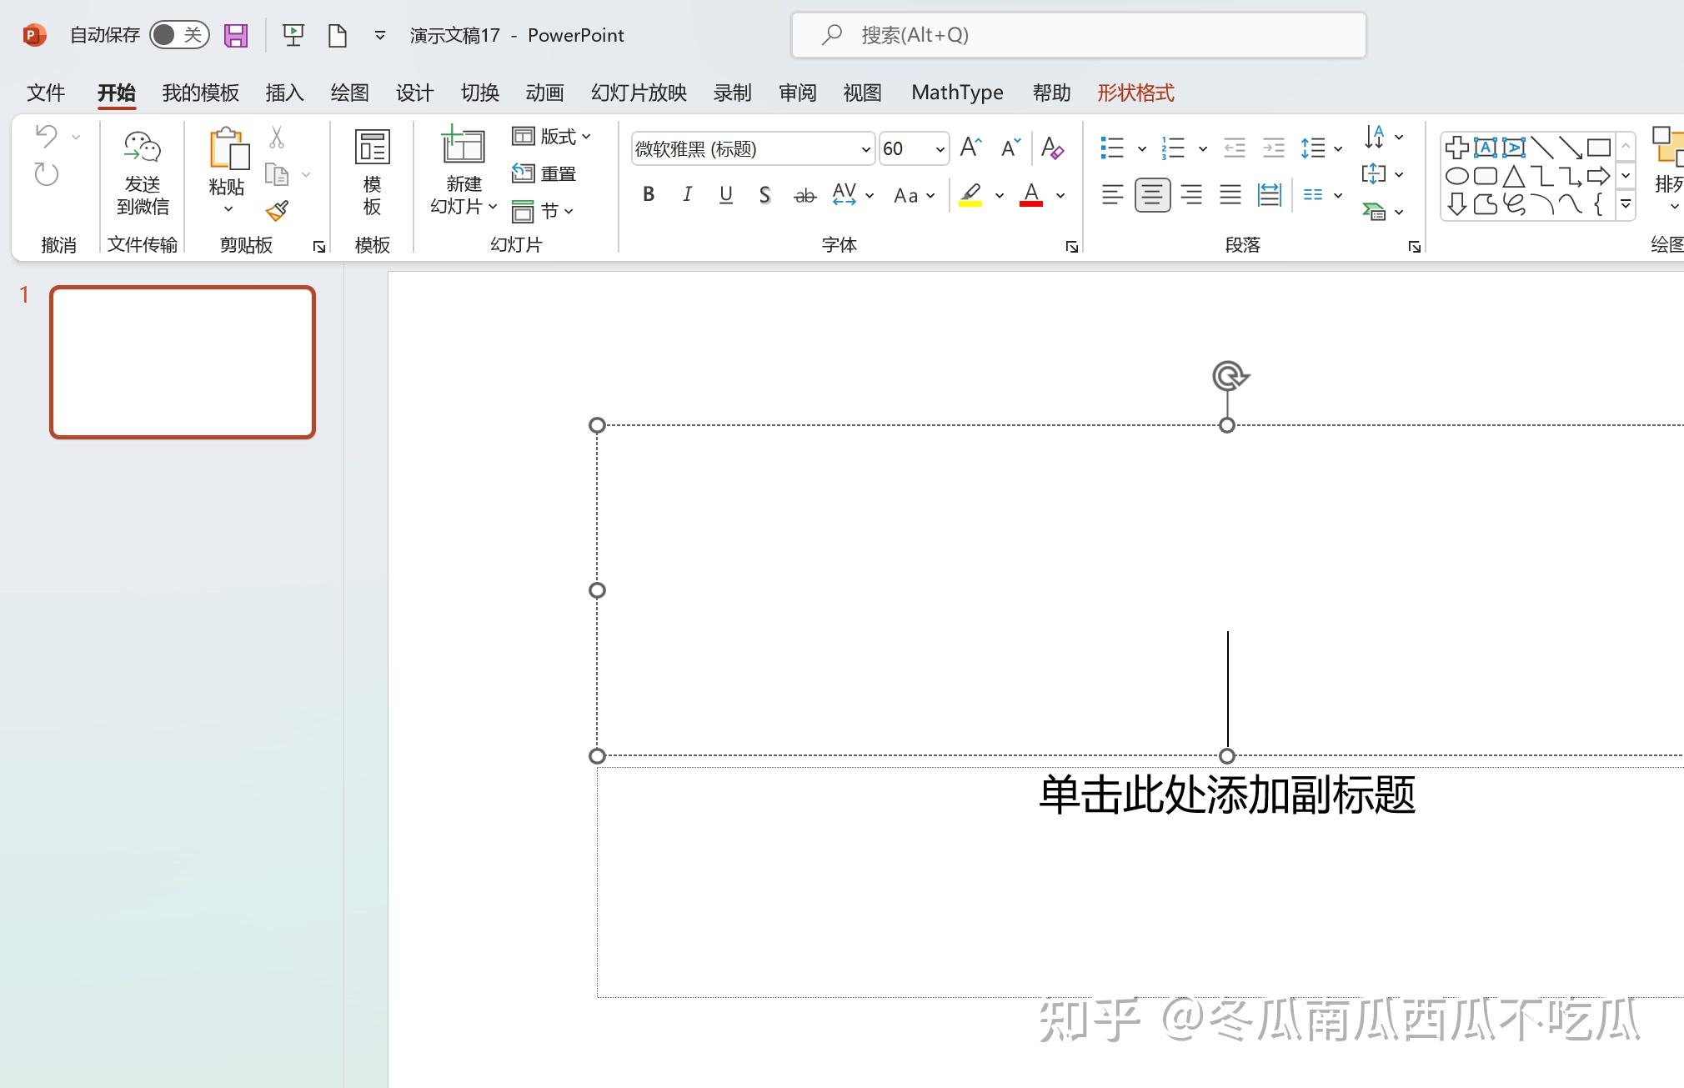Click the Format Painter brush icon
The width and height of the screenshot is (1684, 1088).
point(277,211)
